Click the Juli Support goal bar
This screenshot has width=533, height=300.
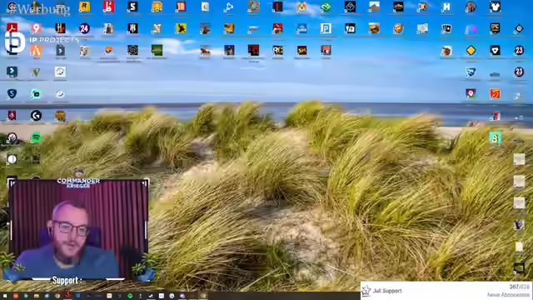446,291
